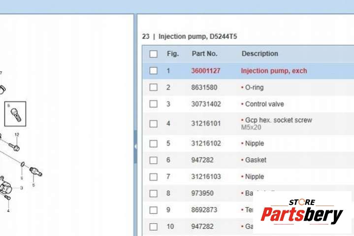Click the Fig. column header

[173, 54]
